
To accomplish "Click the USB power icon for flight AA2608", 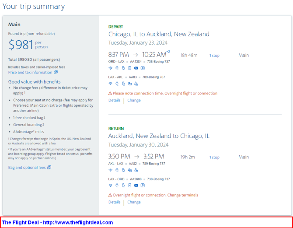I will (x=123, y=186).
